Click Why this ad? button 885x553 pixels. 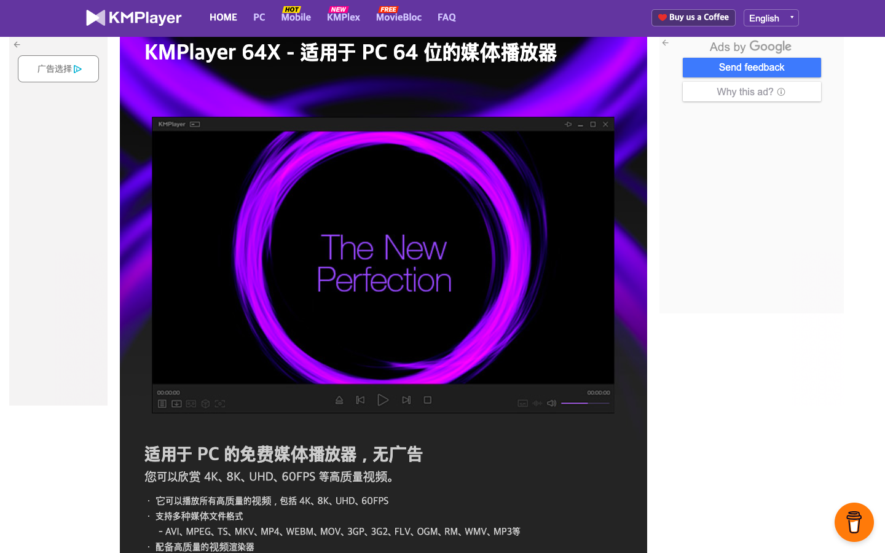(752, 92)
